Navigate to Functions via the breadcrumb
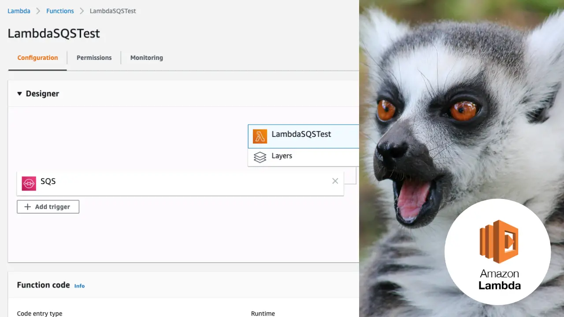This screenshot has width=564, height=317. 60,11
